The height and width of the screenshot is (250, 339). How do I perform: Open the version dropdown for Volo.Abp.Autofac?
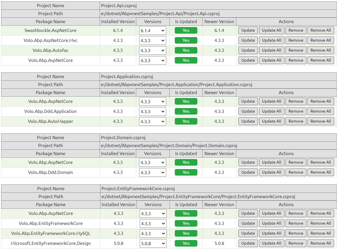coord(153,50)
